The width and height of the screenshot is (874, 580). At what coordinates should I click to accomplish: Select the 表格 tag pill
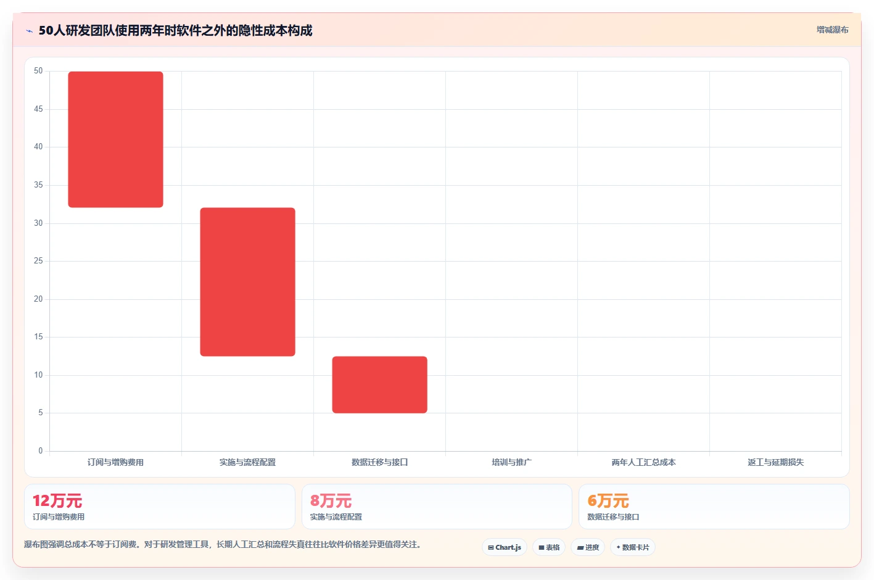click(x=549, y=547)
